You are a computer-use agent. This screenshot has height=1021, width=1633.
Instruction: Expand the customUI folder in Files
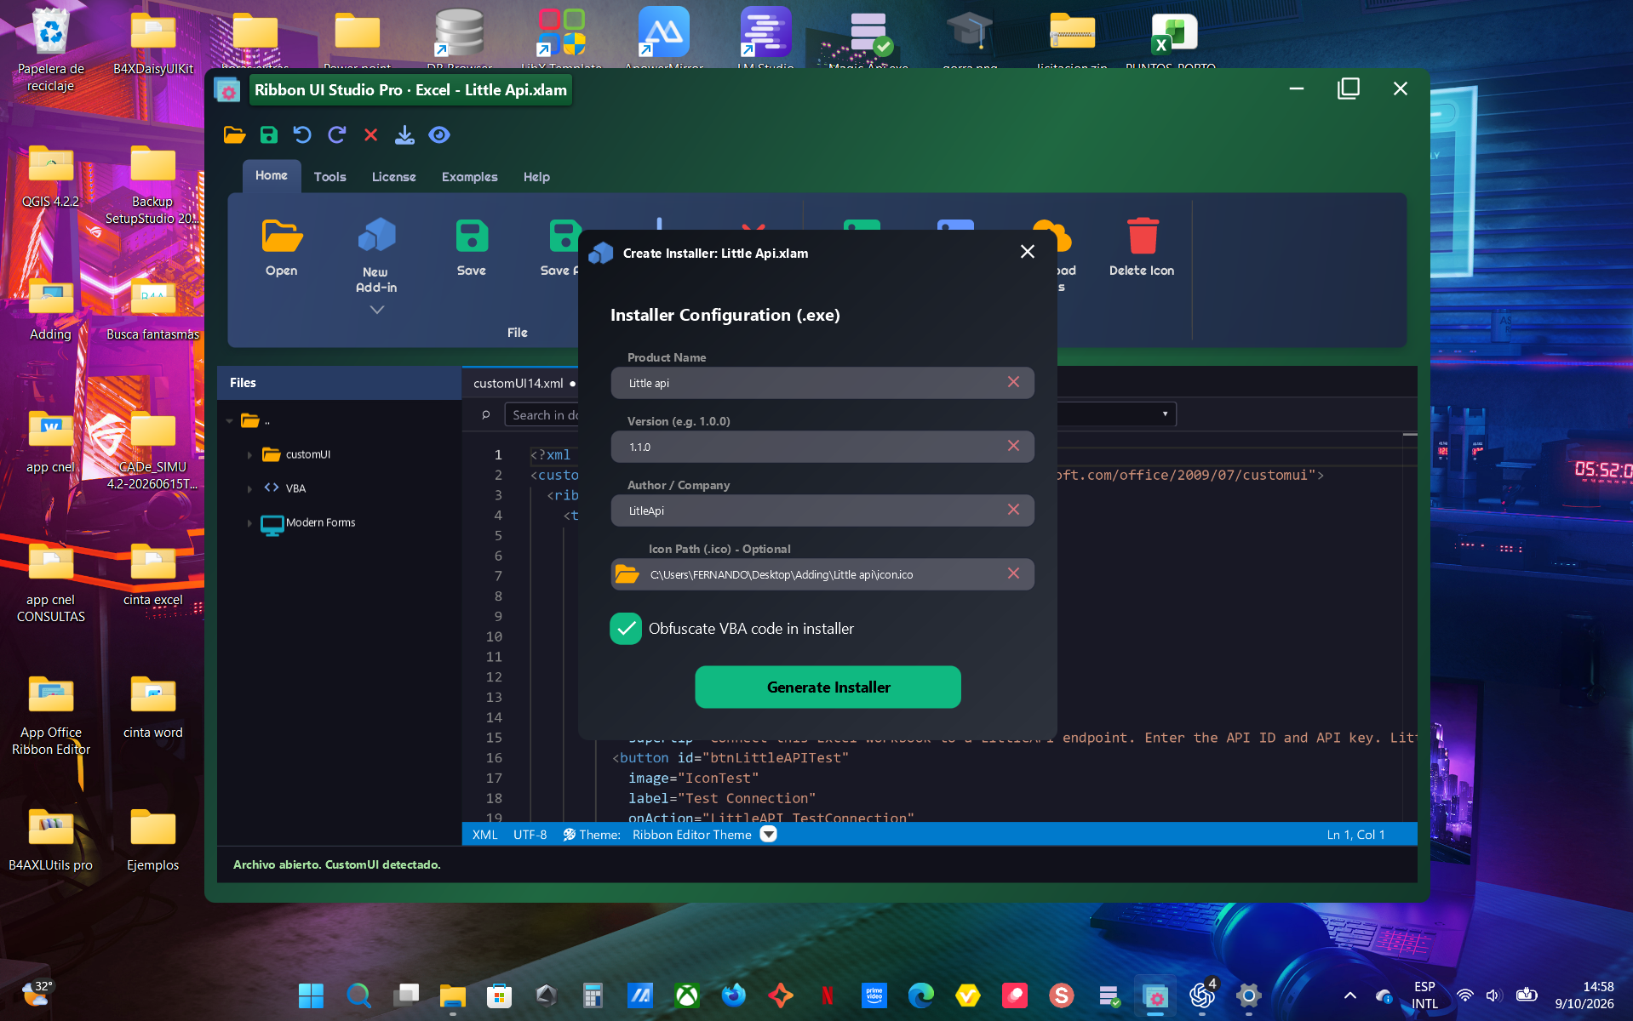pos(249,455)
